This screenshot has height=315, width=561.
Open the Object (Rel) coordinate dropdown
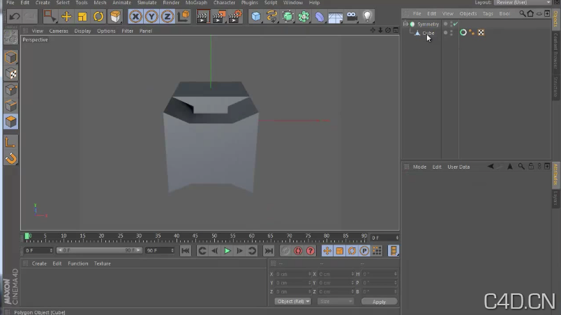293,301
